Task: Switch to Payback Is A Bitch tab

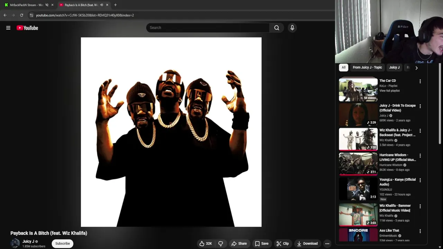Action: pos(81,5)
